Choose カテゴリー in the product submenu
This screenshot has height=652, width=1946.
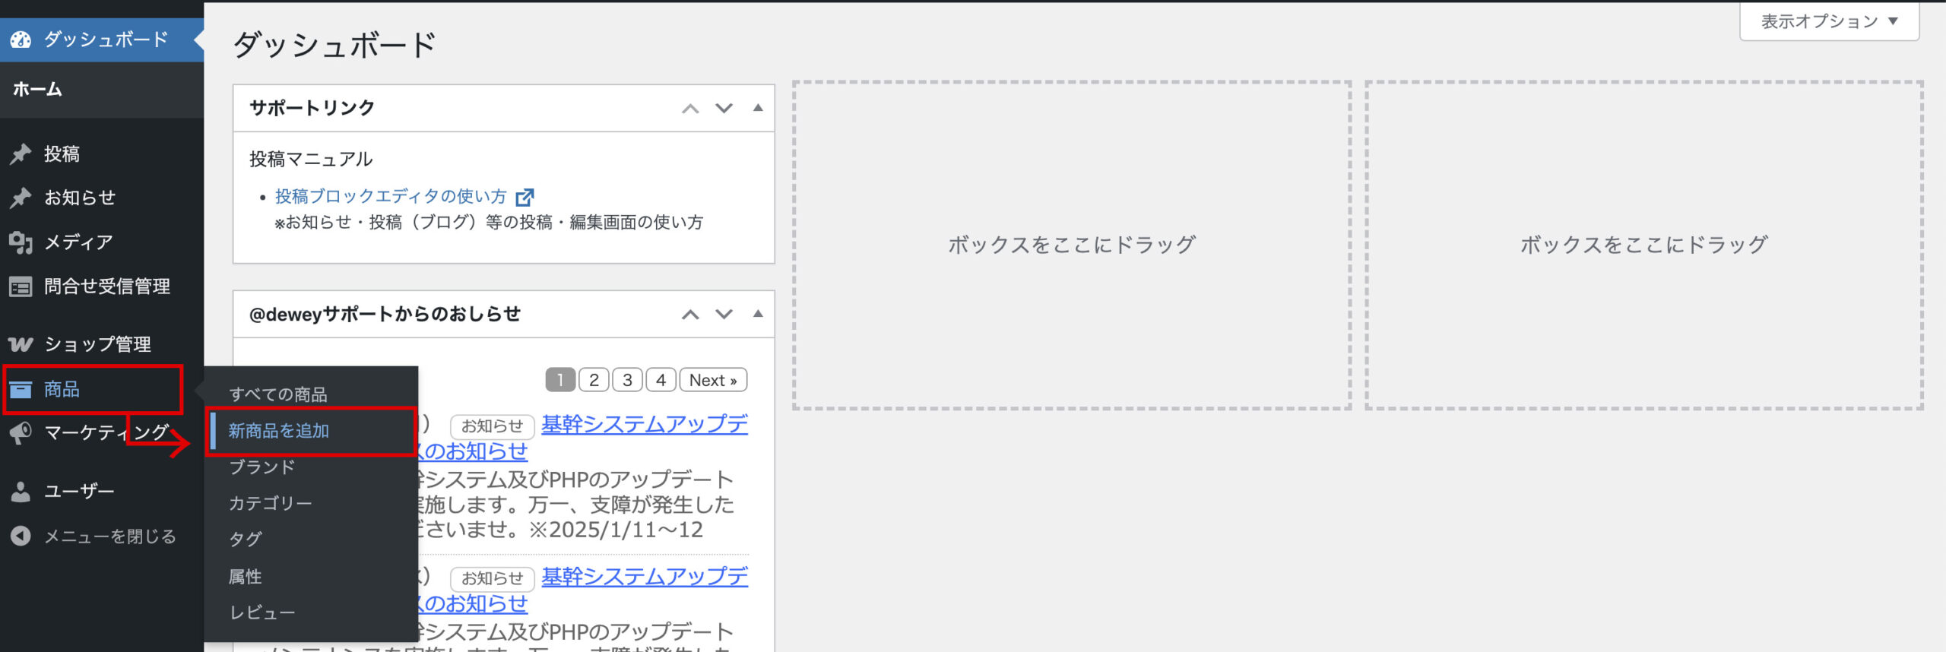click(271, 503)
